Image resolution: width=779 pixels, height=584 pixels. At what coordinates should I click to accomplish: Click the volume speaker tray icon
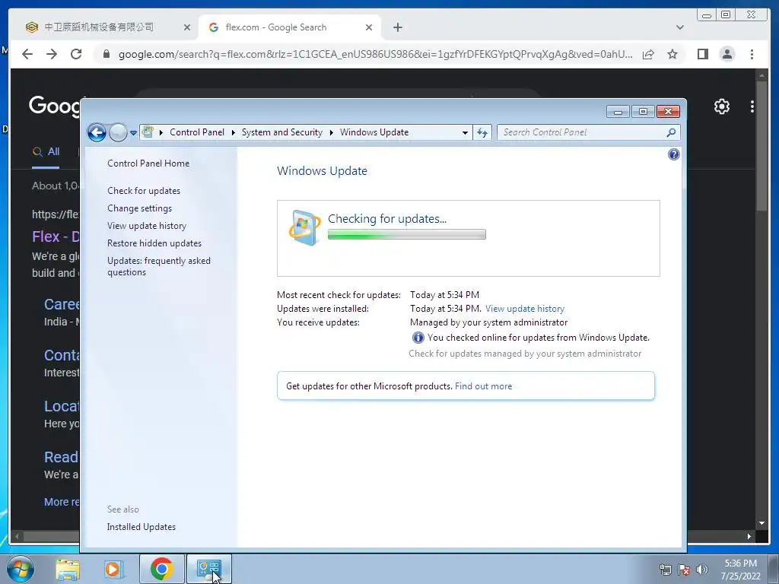[x=701, y=570]
